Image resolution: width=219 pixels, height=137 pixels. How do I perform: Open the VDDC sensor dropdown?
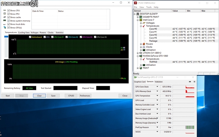(x=157, y=132)
